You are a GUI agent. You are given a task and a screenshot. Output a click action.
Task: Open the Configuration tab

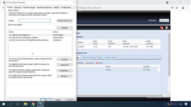coord(66,7)
